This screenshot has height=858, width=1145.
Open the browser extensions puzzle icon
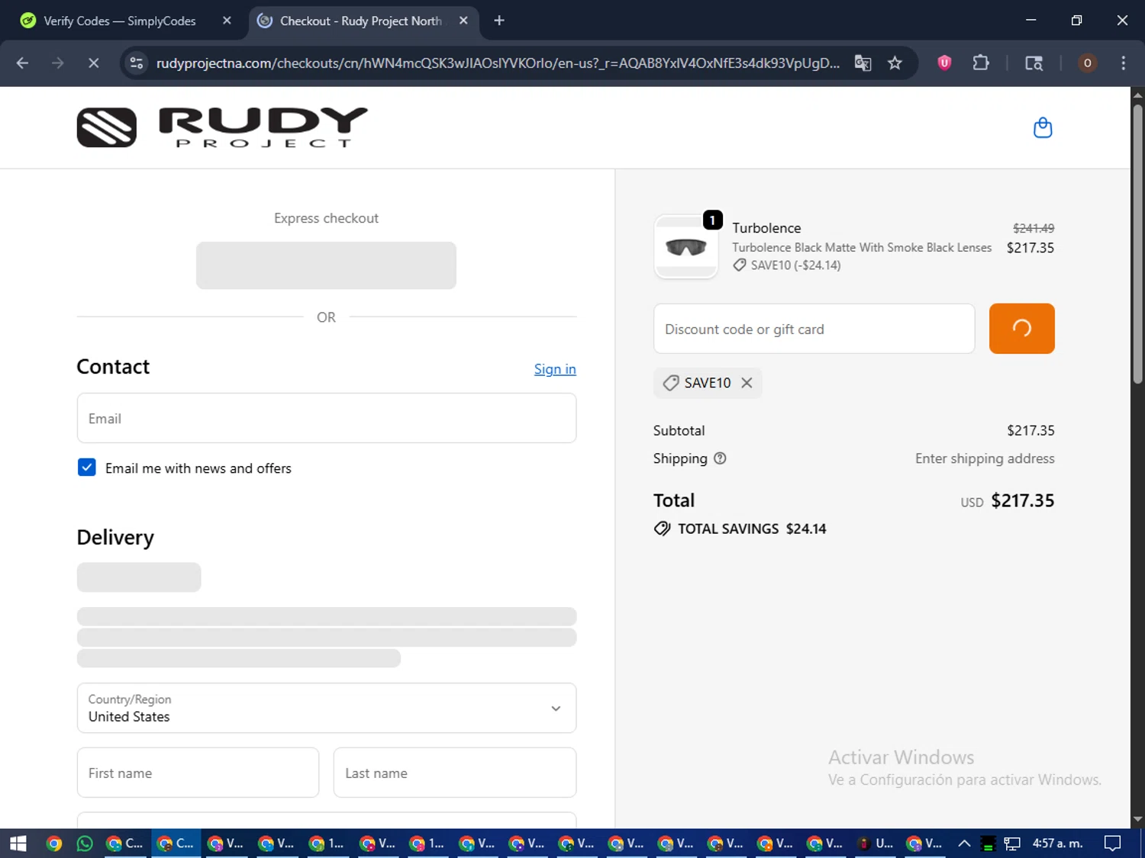[981, 63]
